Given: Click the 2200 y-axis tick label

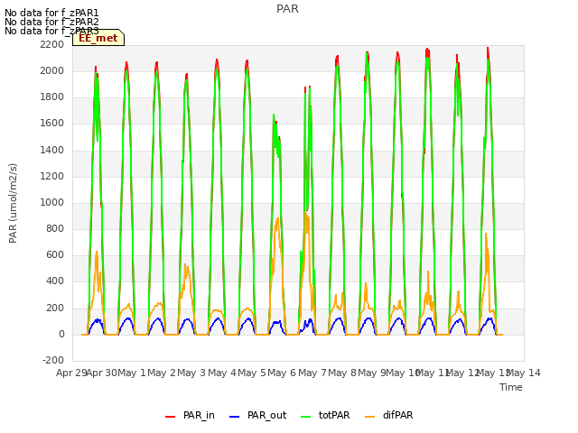Looking at the screenshot, I should [52, 44].
